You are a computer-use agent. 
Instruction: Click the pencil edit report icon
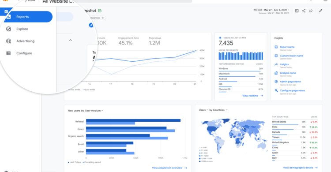point(321,11)
